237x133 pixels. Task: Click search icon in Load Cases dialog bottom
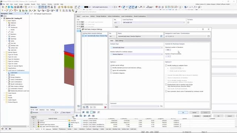tap(77, 116)
